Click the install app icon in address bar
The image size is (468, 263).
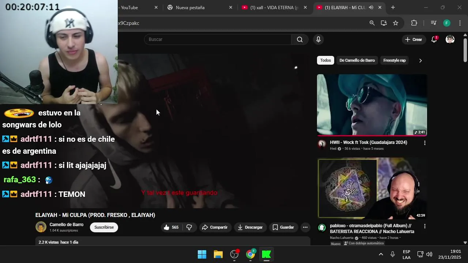384,23
